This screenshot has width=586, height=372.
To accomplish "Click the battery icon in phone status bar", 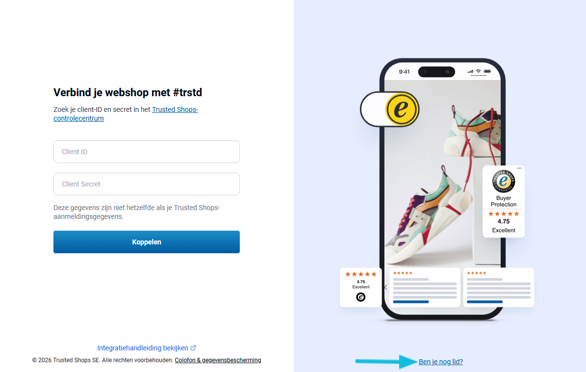I will click(x=487, y=71).
